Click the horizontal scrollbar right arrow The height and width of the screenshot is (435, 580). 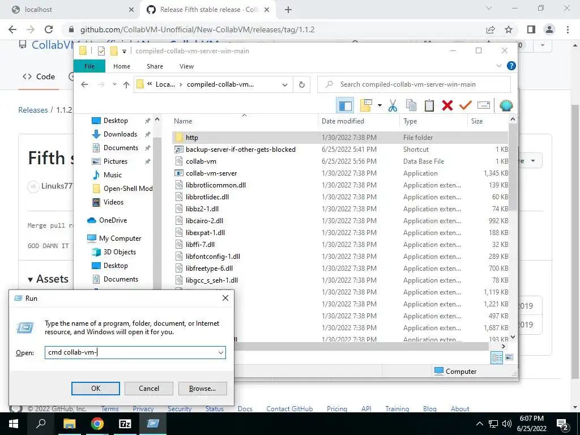tap(503, 346)
